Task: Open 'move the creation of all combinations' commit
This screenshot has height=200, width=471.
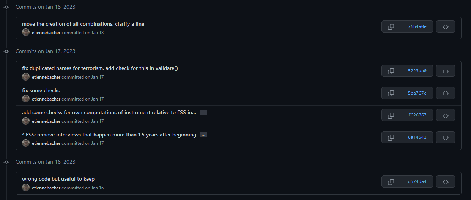Action: click(83, 24)
